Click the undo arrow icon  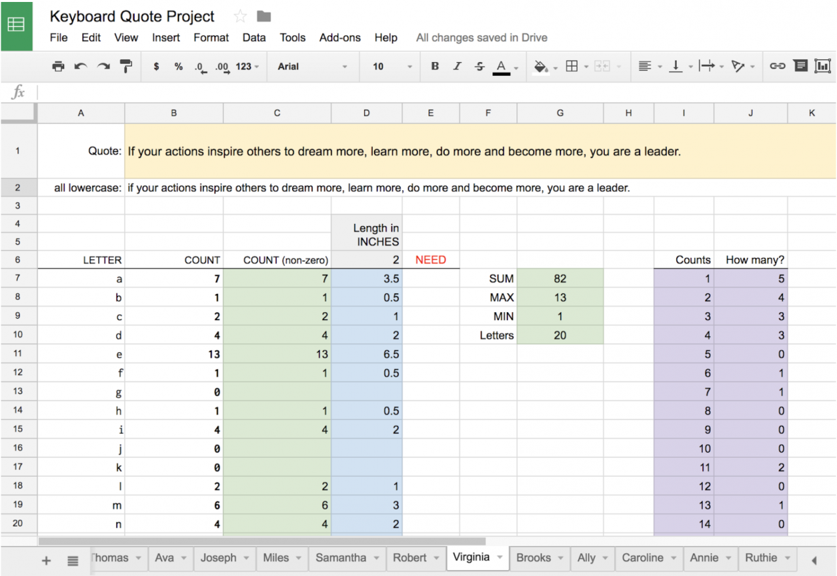80,66
